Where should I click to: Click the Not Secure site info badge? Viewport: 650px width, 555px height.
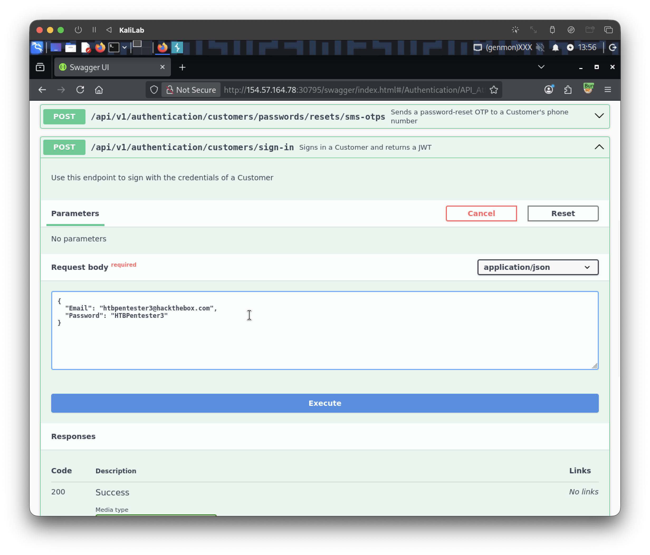191,90
